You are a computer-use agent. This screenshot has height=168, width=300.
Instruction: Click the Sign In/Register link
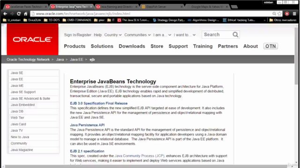pyautogui.click(x=78, y=35)
